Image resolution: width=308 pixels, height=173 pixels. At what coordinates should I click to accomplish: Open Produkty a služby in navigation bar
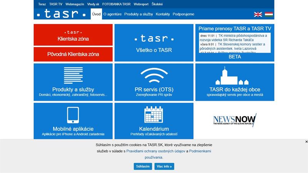(139, 14)
